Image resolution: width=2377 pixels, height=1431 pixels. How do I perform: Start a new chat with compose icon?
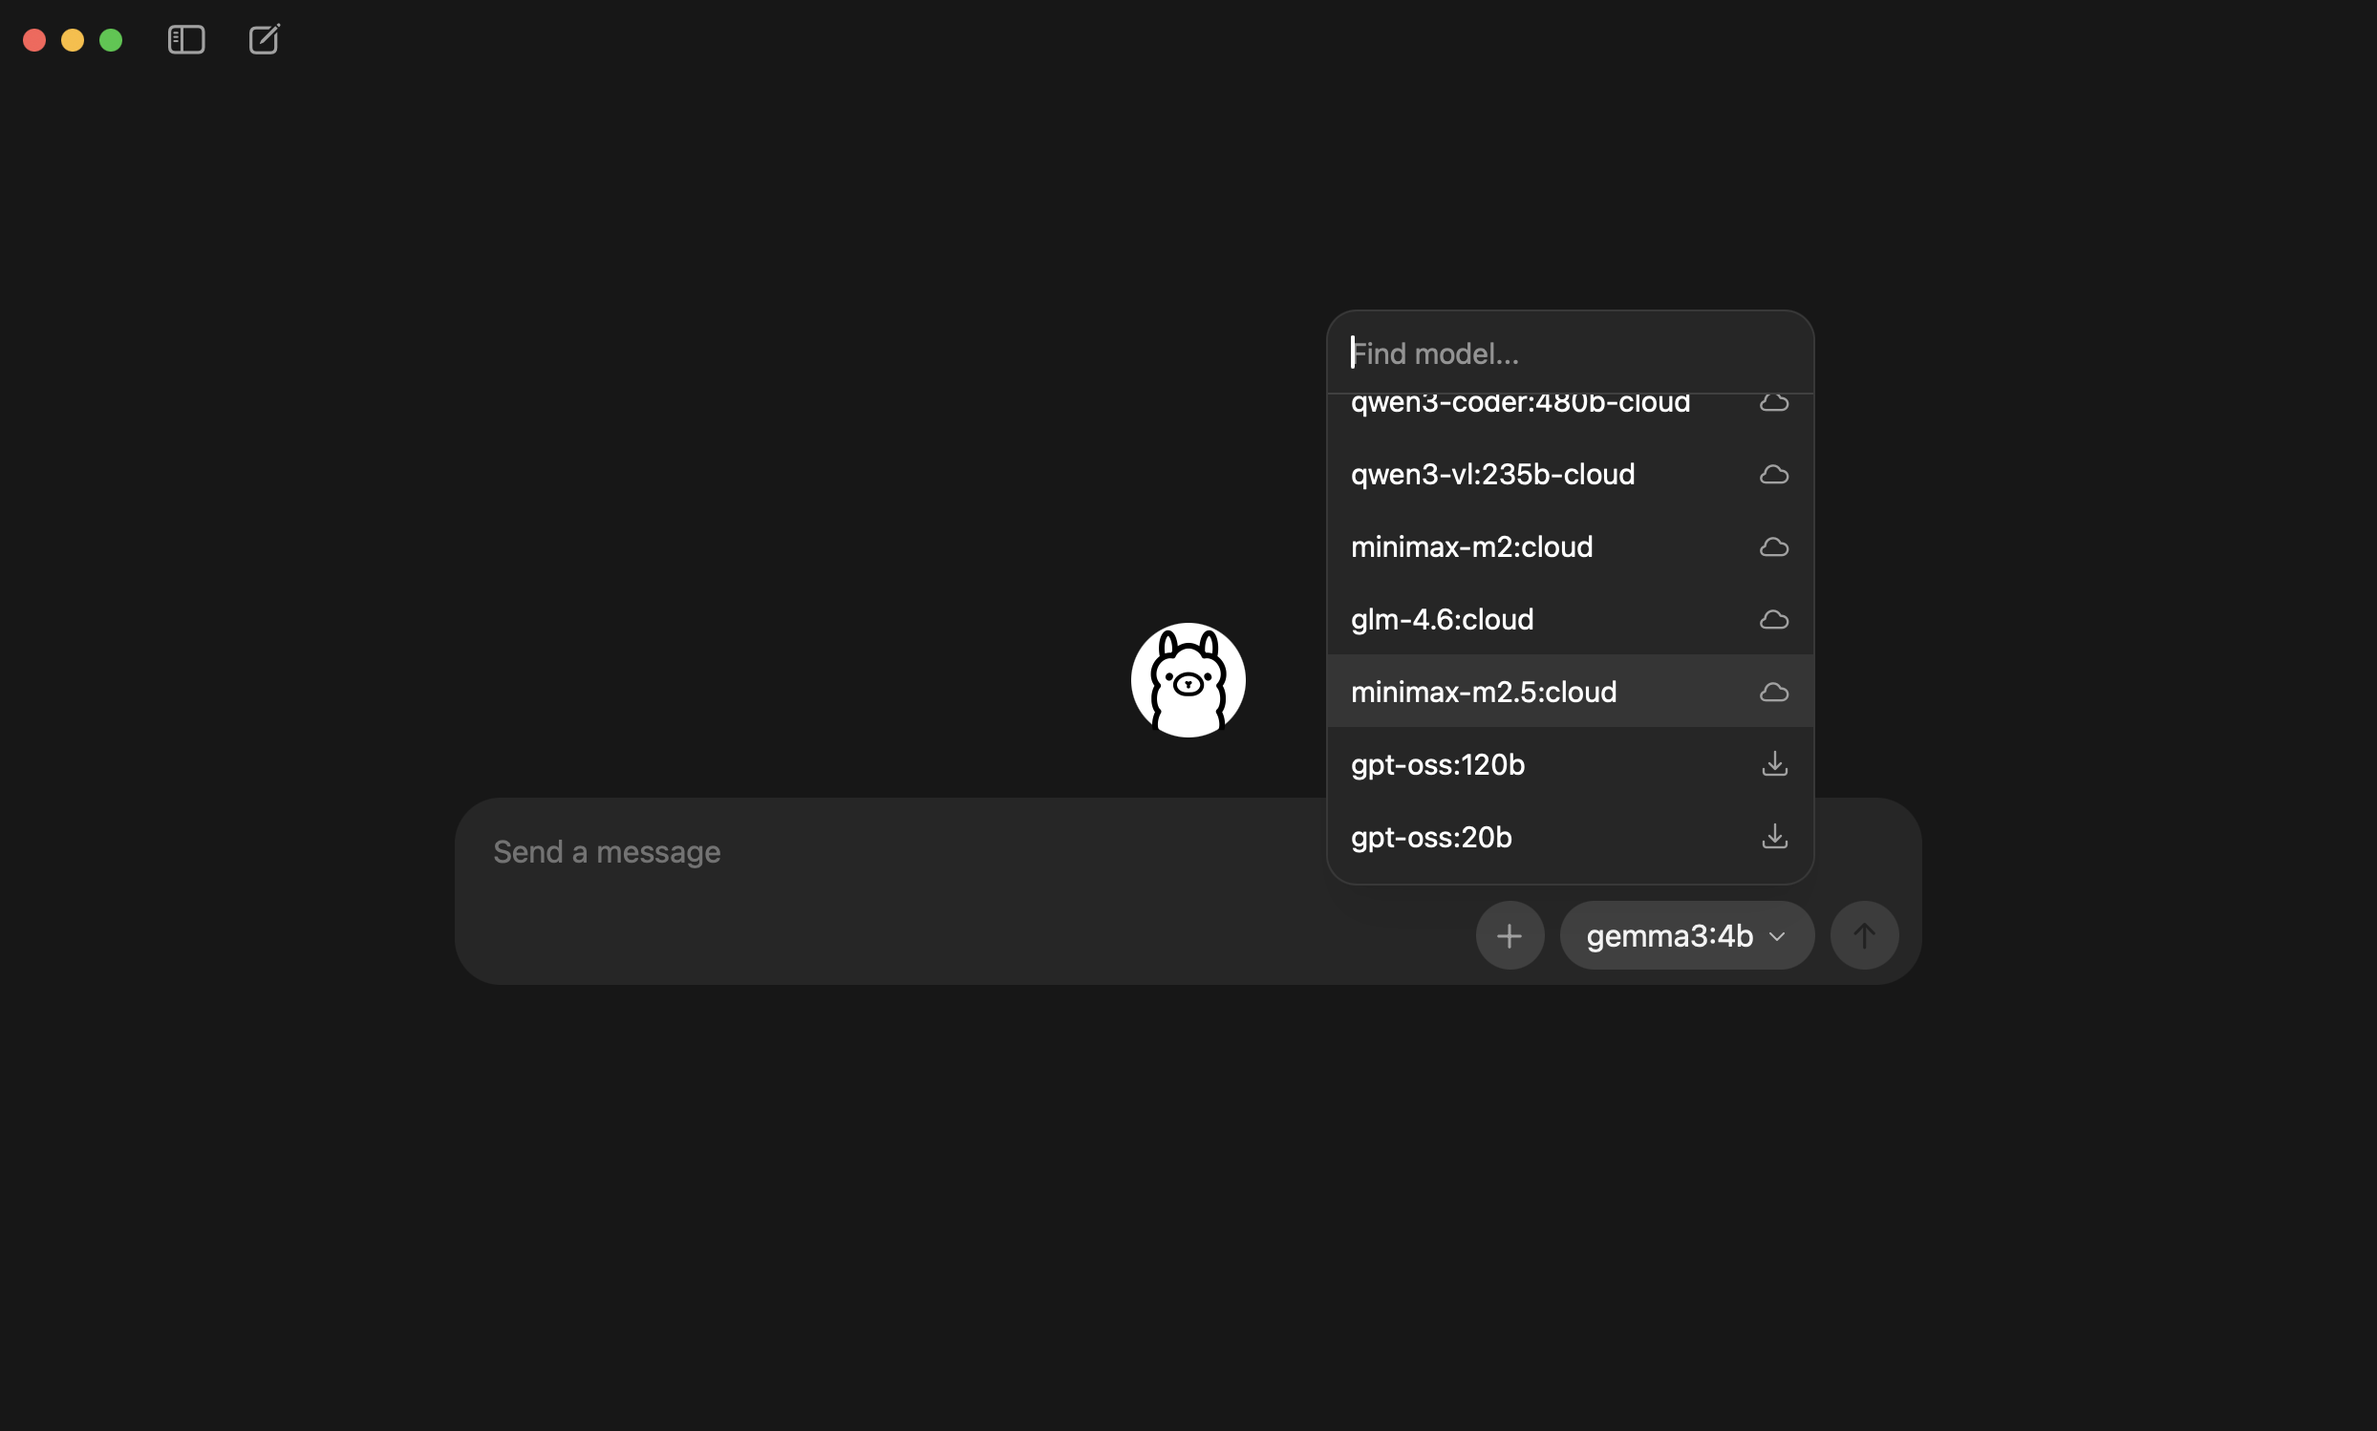click(265, 39)
